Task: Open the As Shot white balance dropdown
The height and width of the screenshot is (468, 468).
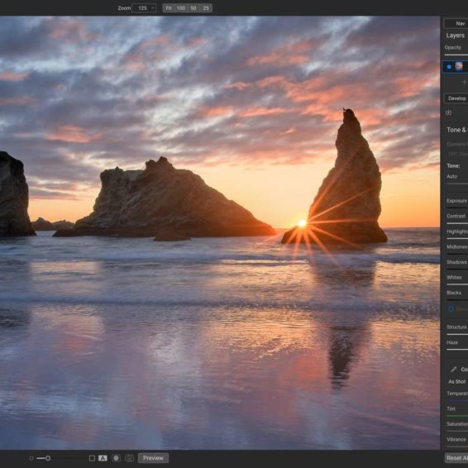Action: pyautogui.click(x=457, y=381)
